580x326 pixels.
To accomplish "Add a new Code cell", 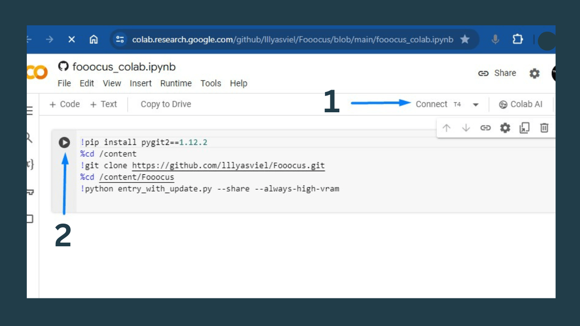I will (x=64, y=104).
